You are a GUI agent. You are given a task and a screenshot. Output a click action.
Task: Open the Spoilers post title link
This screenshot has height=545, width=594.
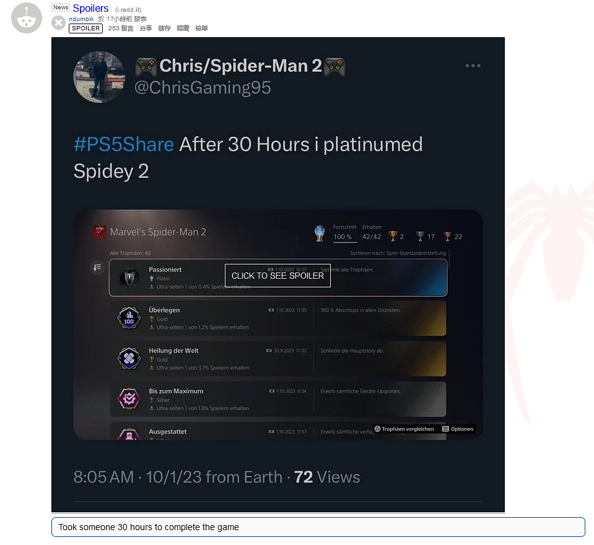point(90,8)
